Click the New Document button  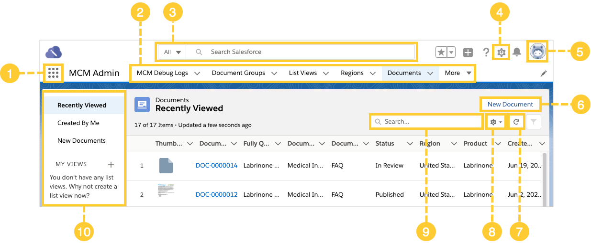click(510, 104)
